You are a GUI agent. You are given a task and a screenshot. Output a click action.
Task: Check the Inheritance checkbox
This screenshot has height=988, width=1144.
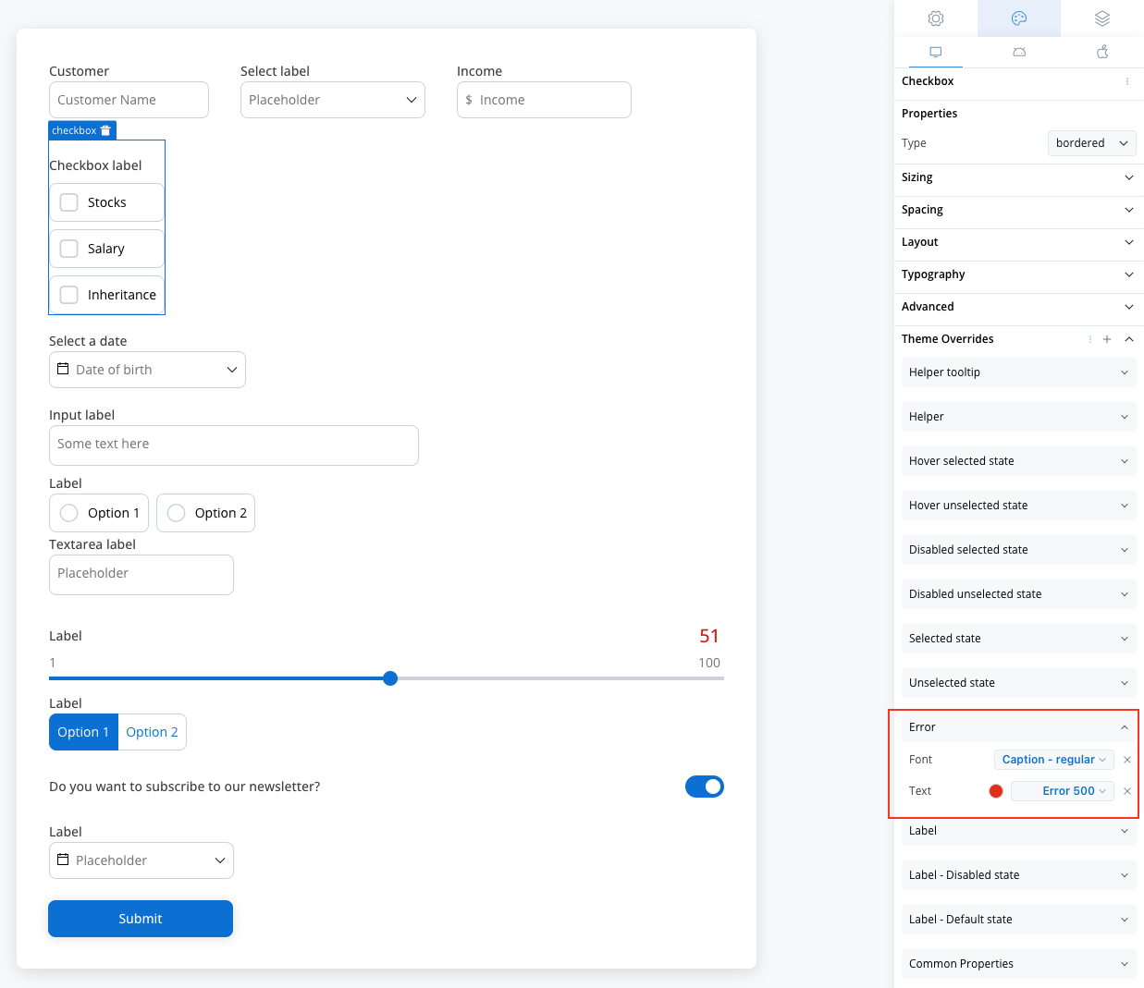(68, 295)
